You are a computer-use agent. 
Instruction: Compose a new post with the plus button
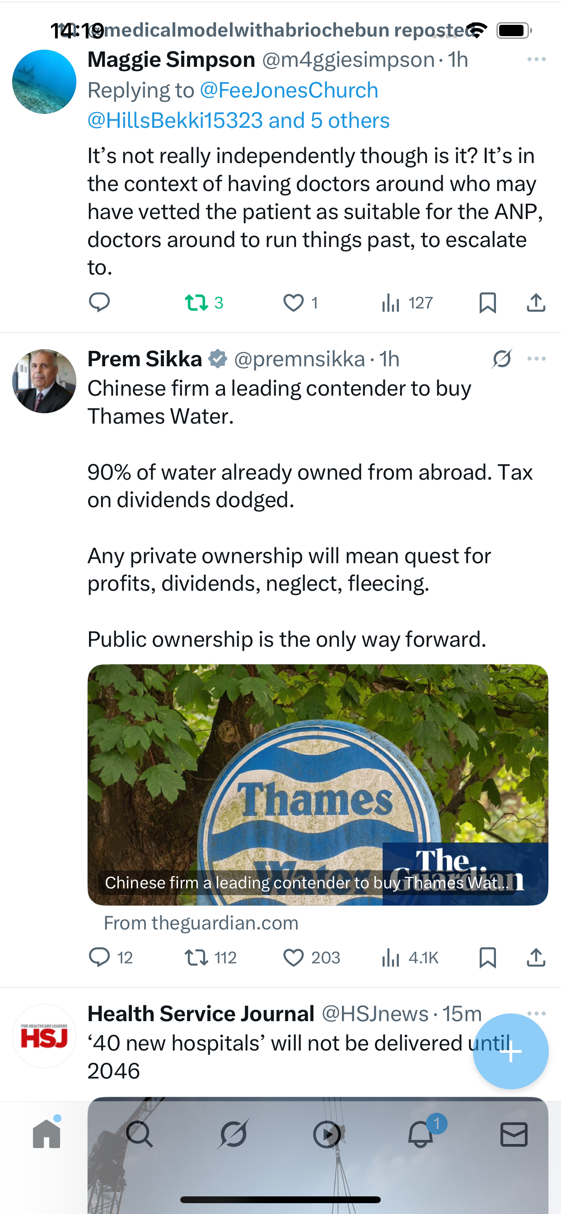coord(510,1051)
